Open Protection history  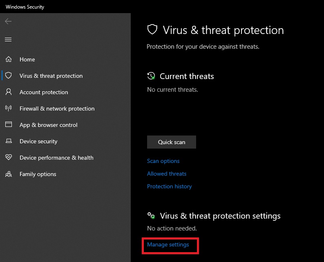point(169,186)
